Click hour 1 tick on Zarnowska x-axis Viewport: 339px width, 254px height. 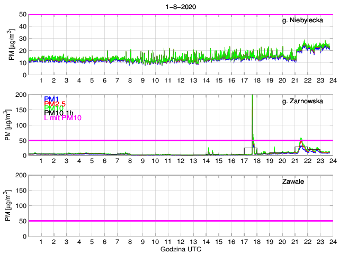pyautogui.click(x=41, y=161)
